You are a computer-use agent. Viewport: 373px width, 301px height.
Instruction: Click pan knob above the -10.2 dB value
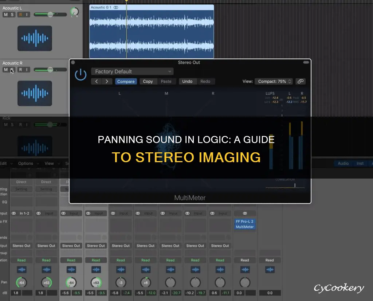[x=195, y=283]
